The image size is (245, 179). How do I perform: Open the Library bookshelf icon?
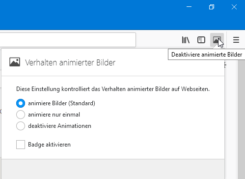(x=186, y=40)
